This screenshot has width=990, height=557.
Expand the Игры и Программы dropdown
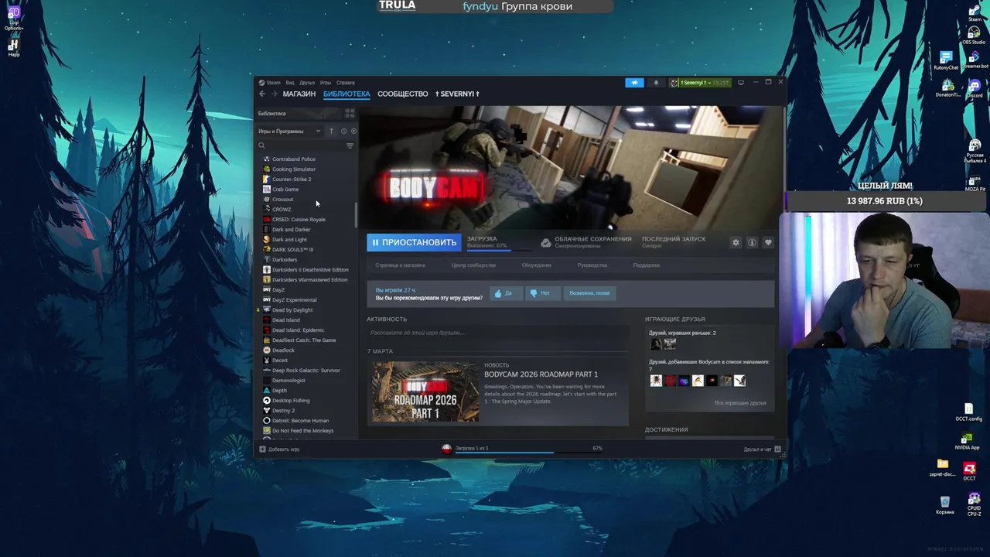click(290, 131)
